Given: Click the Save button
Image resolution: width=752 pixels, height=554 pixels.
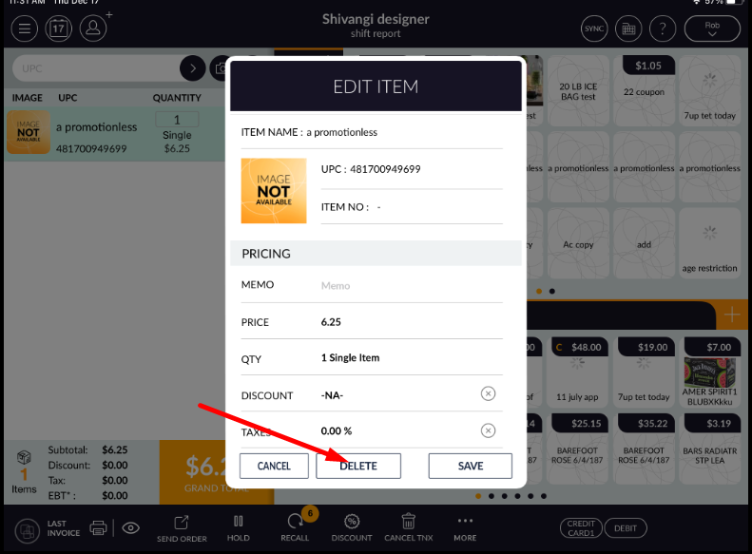Looking at the screenshot, I should [470, 466].
